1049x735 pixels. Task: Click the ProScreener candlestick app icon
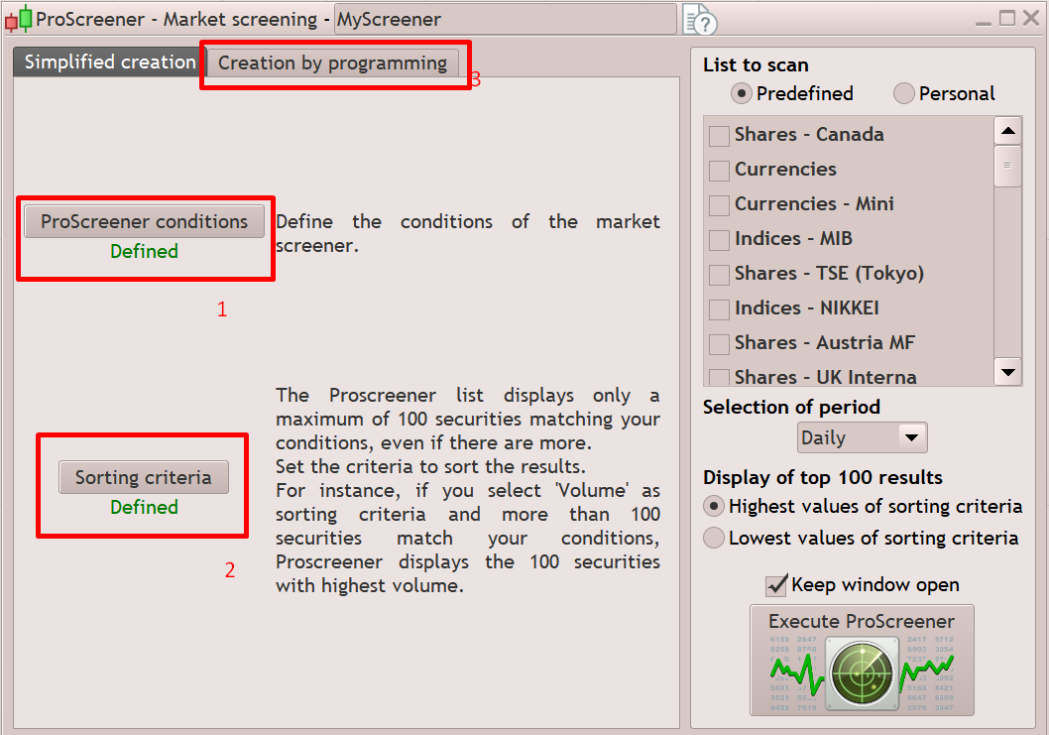point(19,19)
